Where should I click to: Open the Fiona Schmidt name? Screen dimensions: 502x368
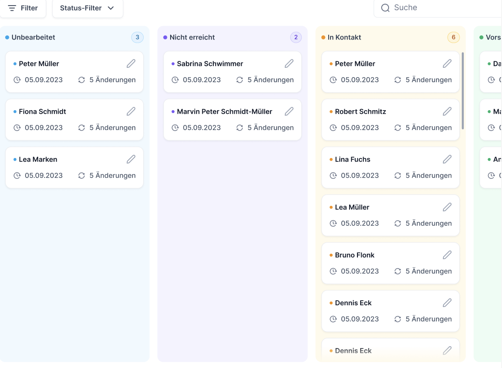(42, 112)
